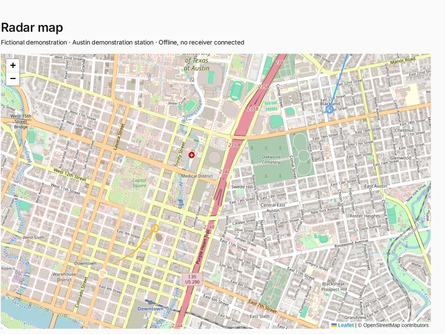The width and height of the screenshot is (445, 334).
Task: Click the red hospital cross icon in Medical District
Action: [x=191, y=155]
